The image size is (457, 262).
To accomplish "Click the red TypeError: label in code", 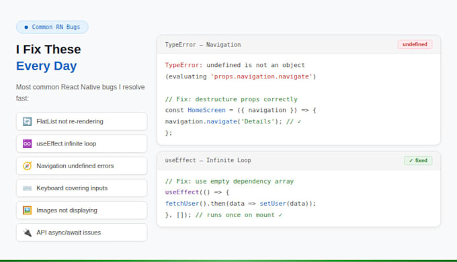I will pos(183,65).
